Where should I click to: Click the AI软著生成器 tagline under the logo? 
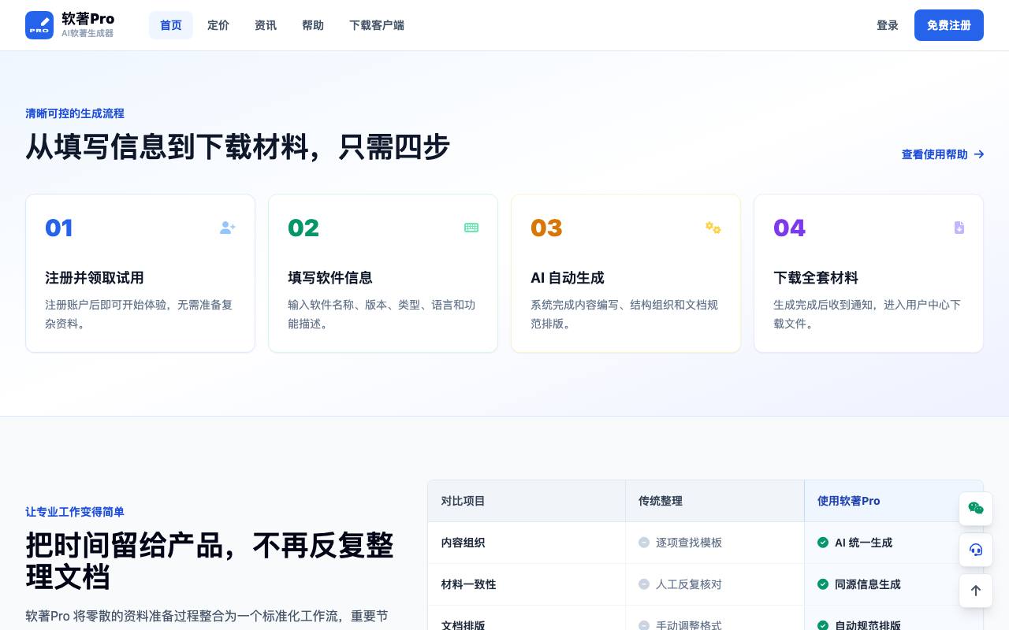click(x=87, y=33)
